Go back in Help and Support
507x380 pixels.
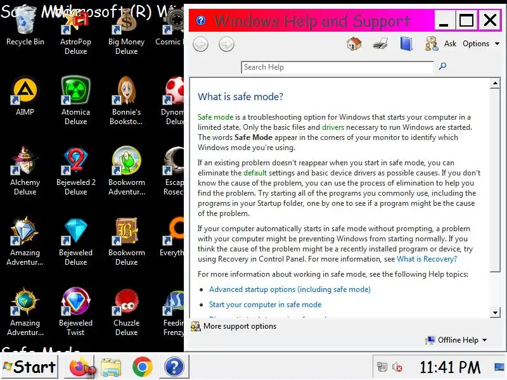(x=200, y=44)
